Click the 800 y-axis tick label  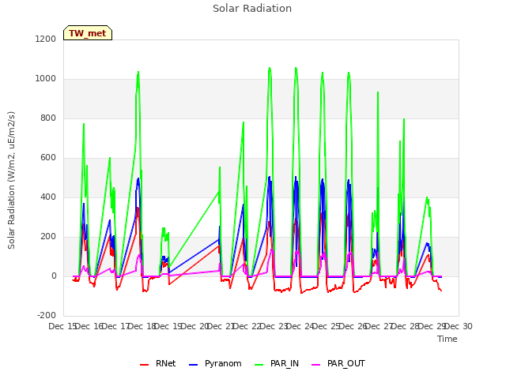[48, 118]
